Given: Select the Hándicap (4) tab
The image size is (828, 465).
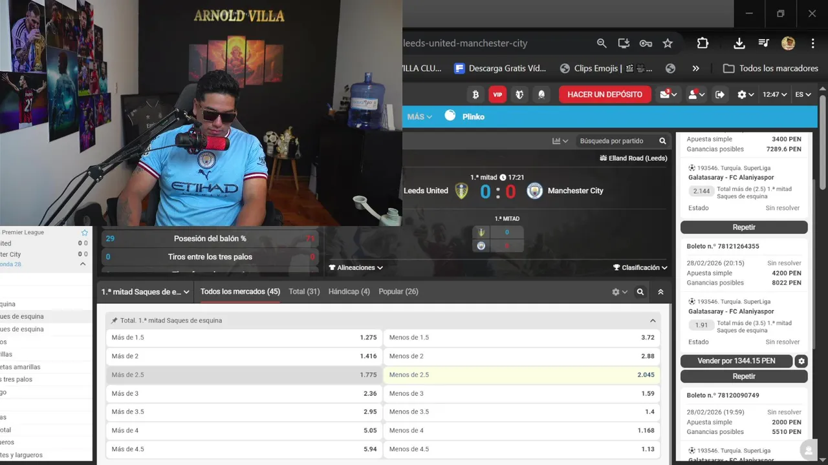Looking at the screenshot, I should pyautogui.click(x=349, y=292).
